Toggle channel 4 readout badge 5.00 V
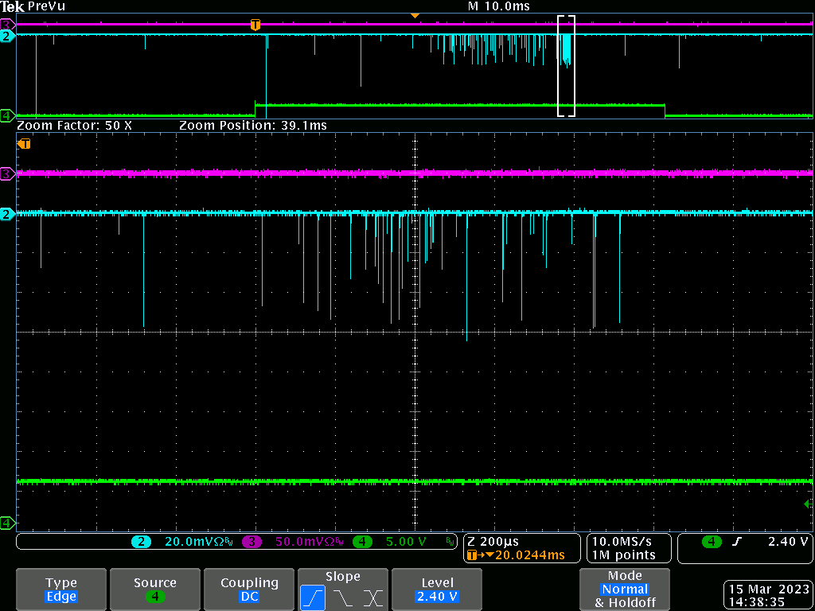 point(363,542)
